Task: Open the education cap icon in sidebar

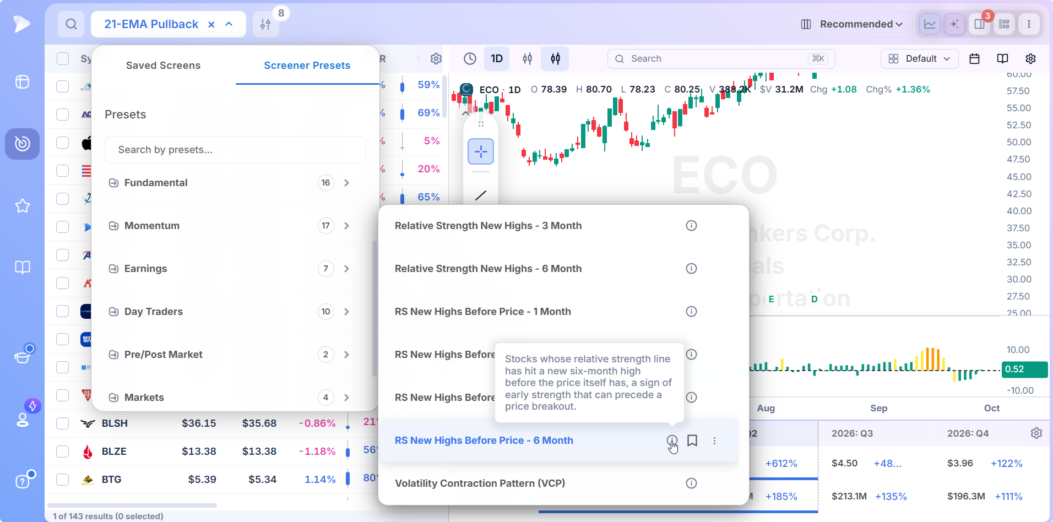Action: pyautogui.click(x=22, y=357)
